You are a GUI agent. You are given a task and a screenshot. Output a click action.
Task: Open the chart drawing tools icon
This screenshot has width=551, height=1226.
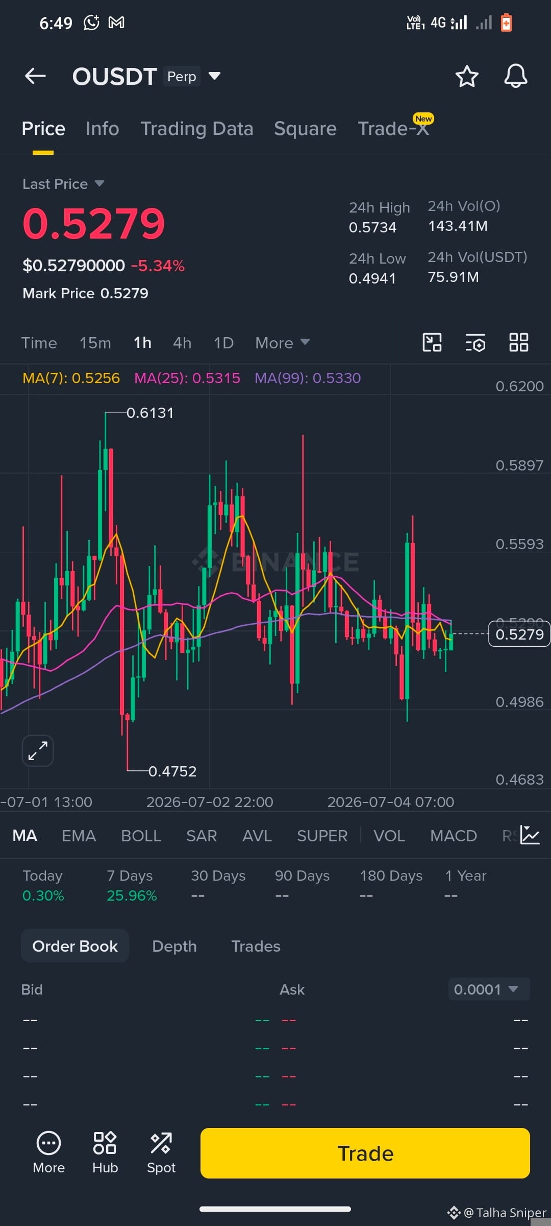(432, 342)
